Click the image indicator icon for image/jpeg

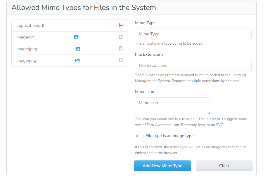(78, 49)
